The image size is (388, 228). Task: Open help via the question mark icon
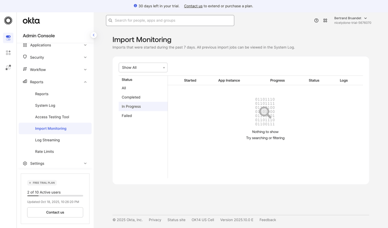[316, 20]
